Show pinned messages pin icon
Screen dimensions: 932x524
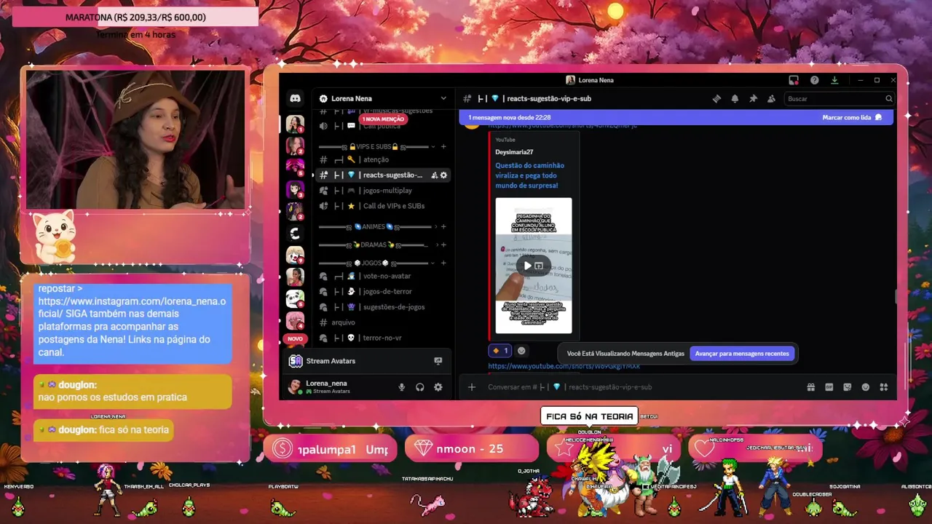coord(753,98)
